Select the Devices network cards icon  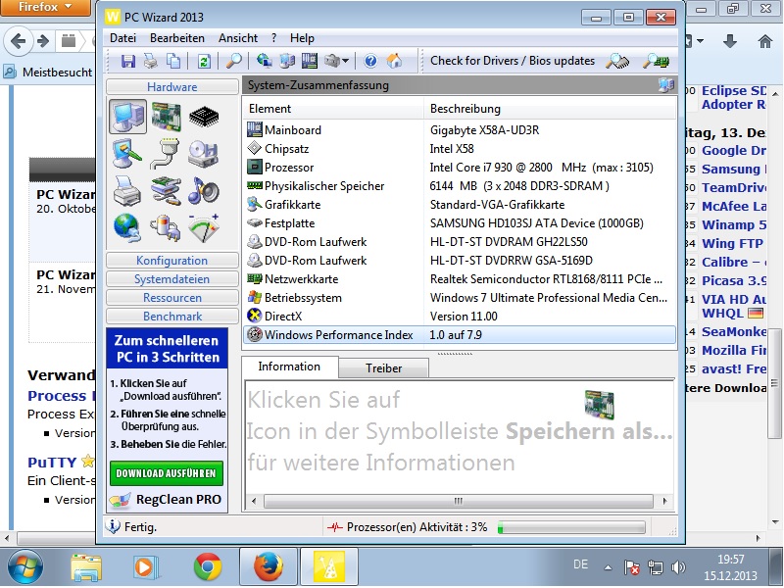(166, 191)
